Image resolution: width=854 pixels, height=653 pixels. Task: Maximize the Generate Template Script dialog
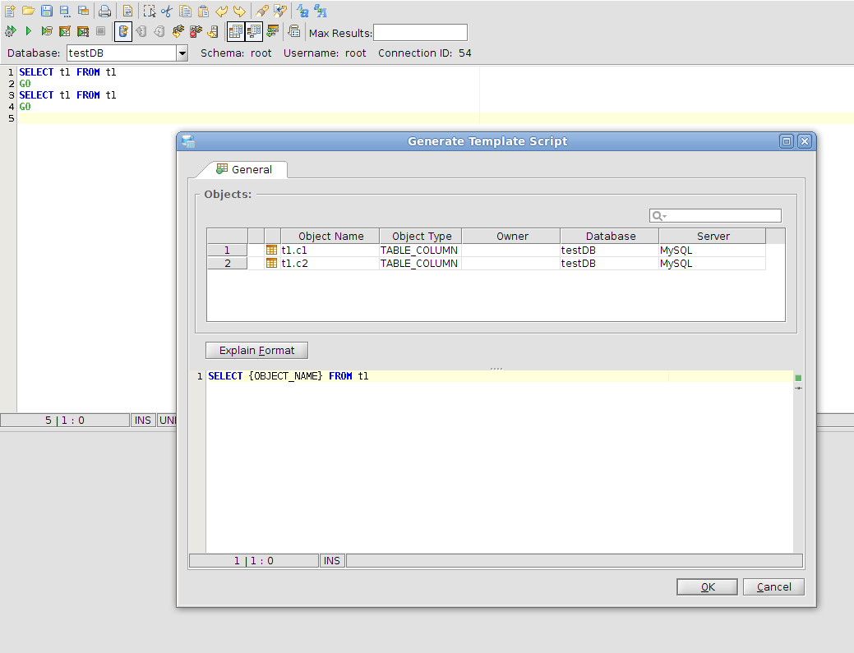coord(787,141)
